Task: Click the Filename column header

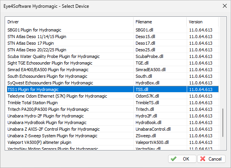Action: pyautogui.click(x=160, y=22)
